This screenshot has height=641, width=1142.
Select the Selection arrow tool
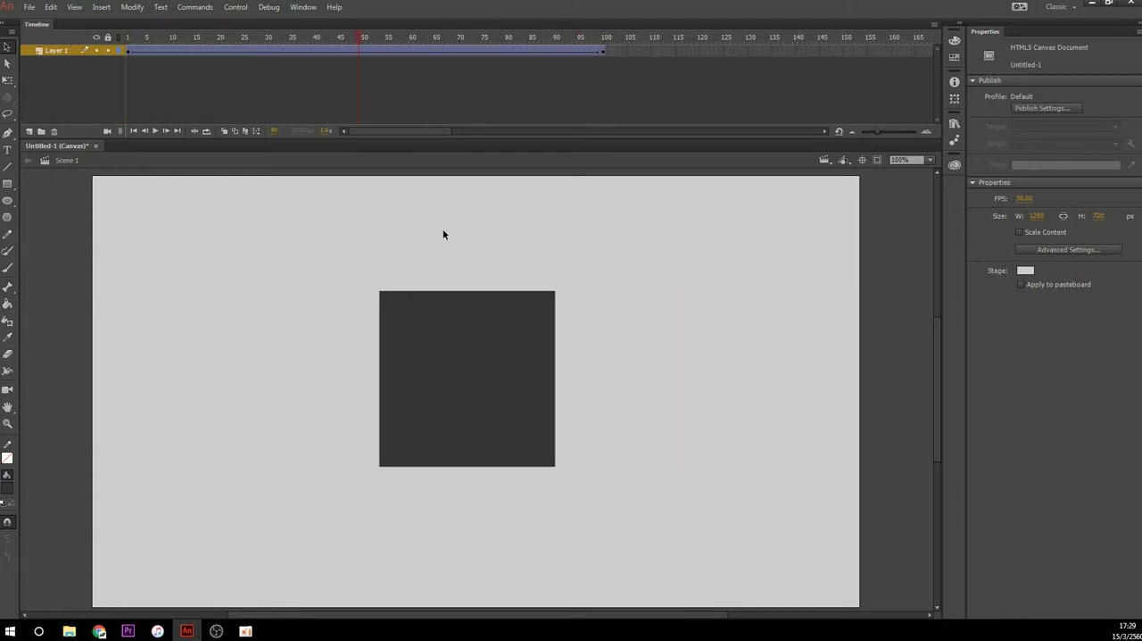(x=7, y=46)
